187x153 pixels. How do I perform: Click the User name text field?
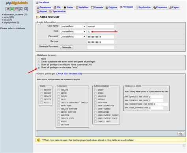point(101,26)
